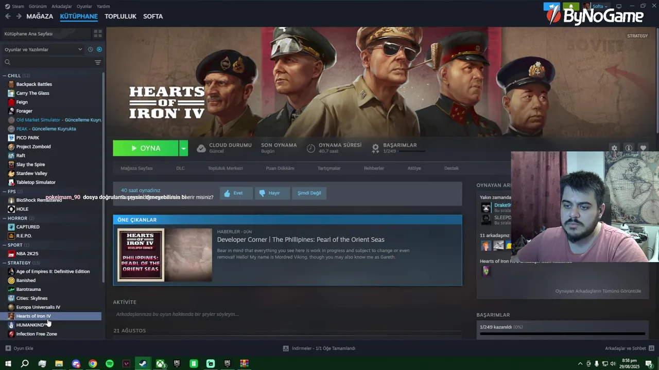Image resolution: width=659 pixels, height=370 pixels.
Task: Collapse the SPORT collection
Action: point(4,245)
